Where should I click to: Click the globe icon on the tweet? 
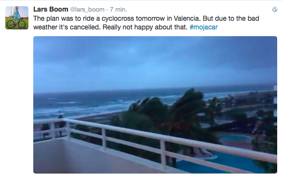pyautogui.click(x=275, y=9)
